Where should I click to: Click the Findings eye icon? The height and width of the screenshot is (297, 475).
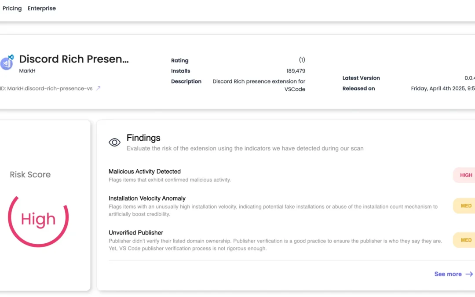point(114,142)
